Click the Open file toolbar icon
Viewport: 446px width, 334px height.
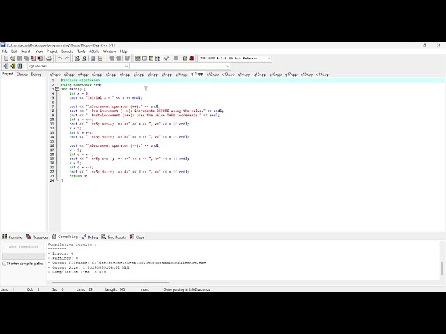click(13, 58)
